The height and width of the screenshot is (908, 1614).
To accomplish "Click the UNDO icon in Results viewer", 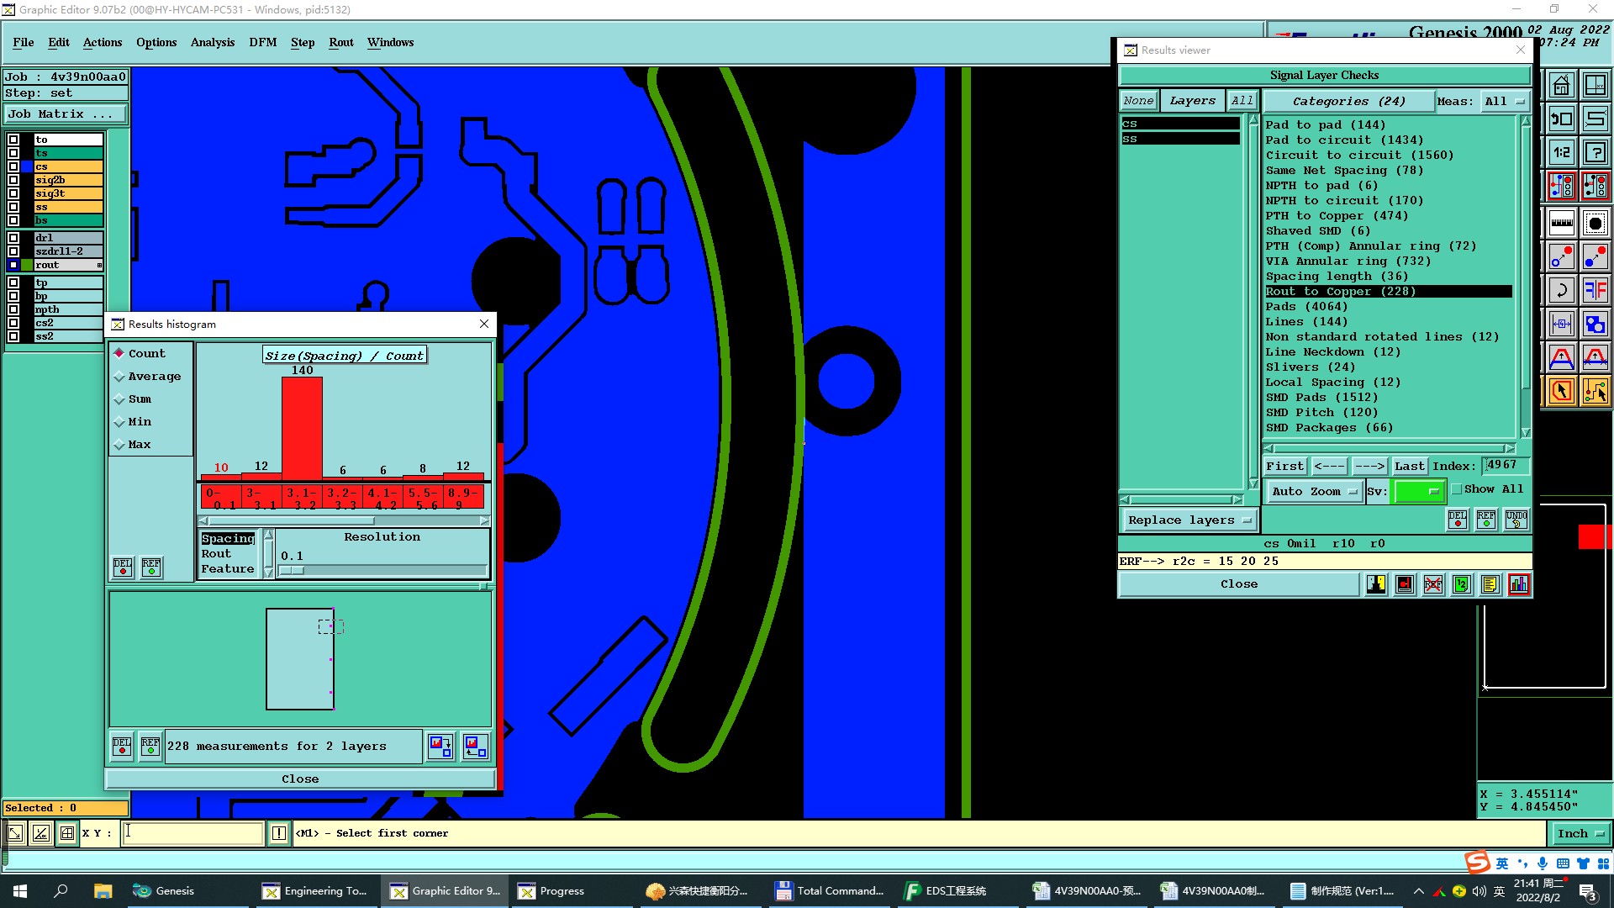I will pos(1516,520).
